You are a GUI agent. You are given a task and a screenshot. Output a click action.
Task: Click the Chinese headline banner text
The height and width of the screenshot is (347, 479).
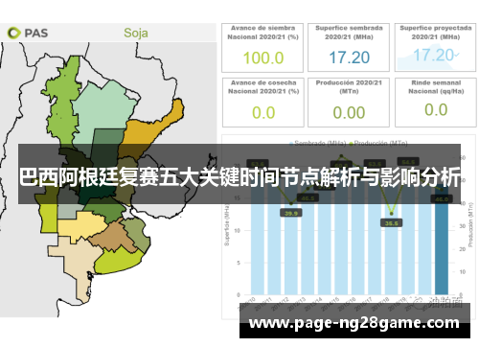pyautogui.click(x=239, y=176)
